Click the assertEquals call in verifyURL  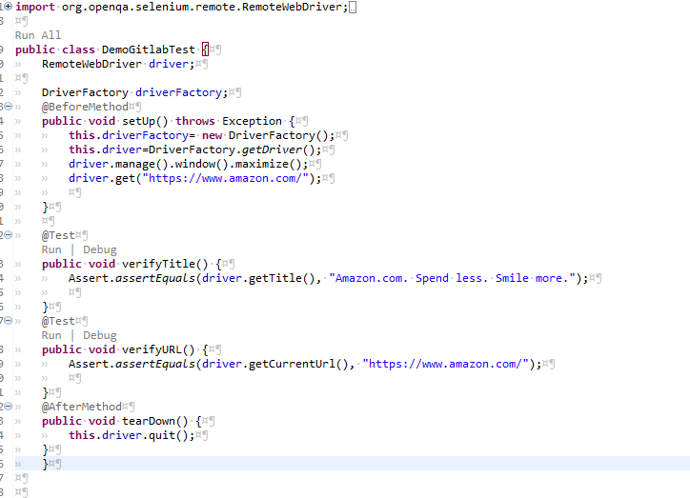(155, 364)
